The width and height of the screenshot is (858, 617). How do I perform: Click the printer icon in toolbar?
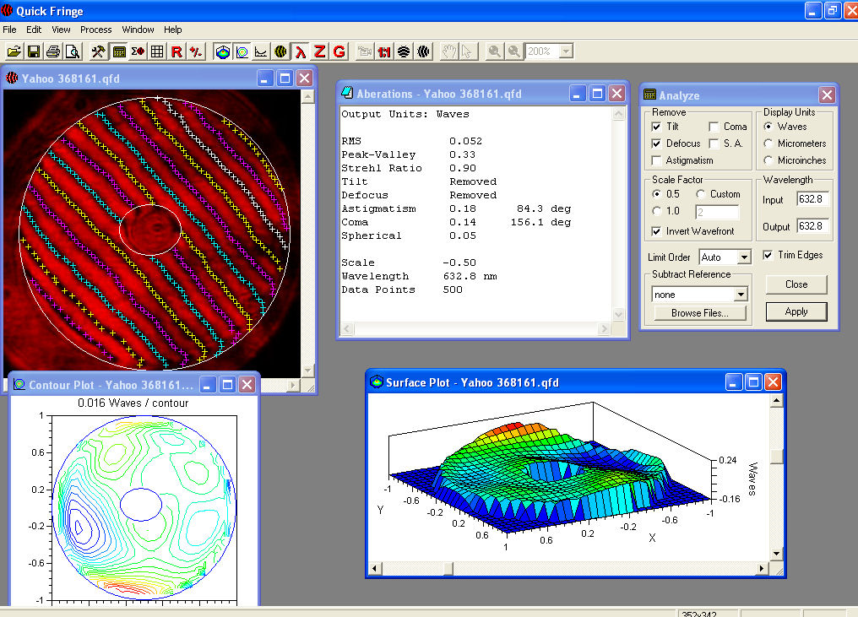pyautogui.click(x=53, y=51)
